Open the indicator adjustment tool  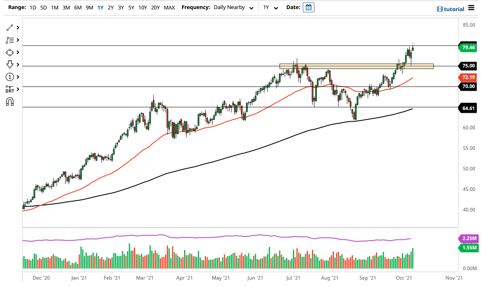[x=10, y=89]
